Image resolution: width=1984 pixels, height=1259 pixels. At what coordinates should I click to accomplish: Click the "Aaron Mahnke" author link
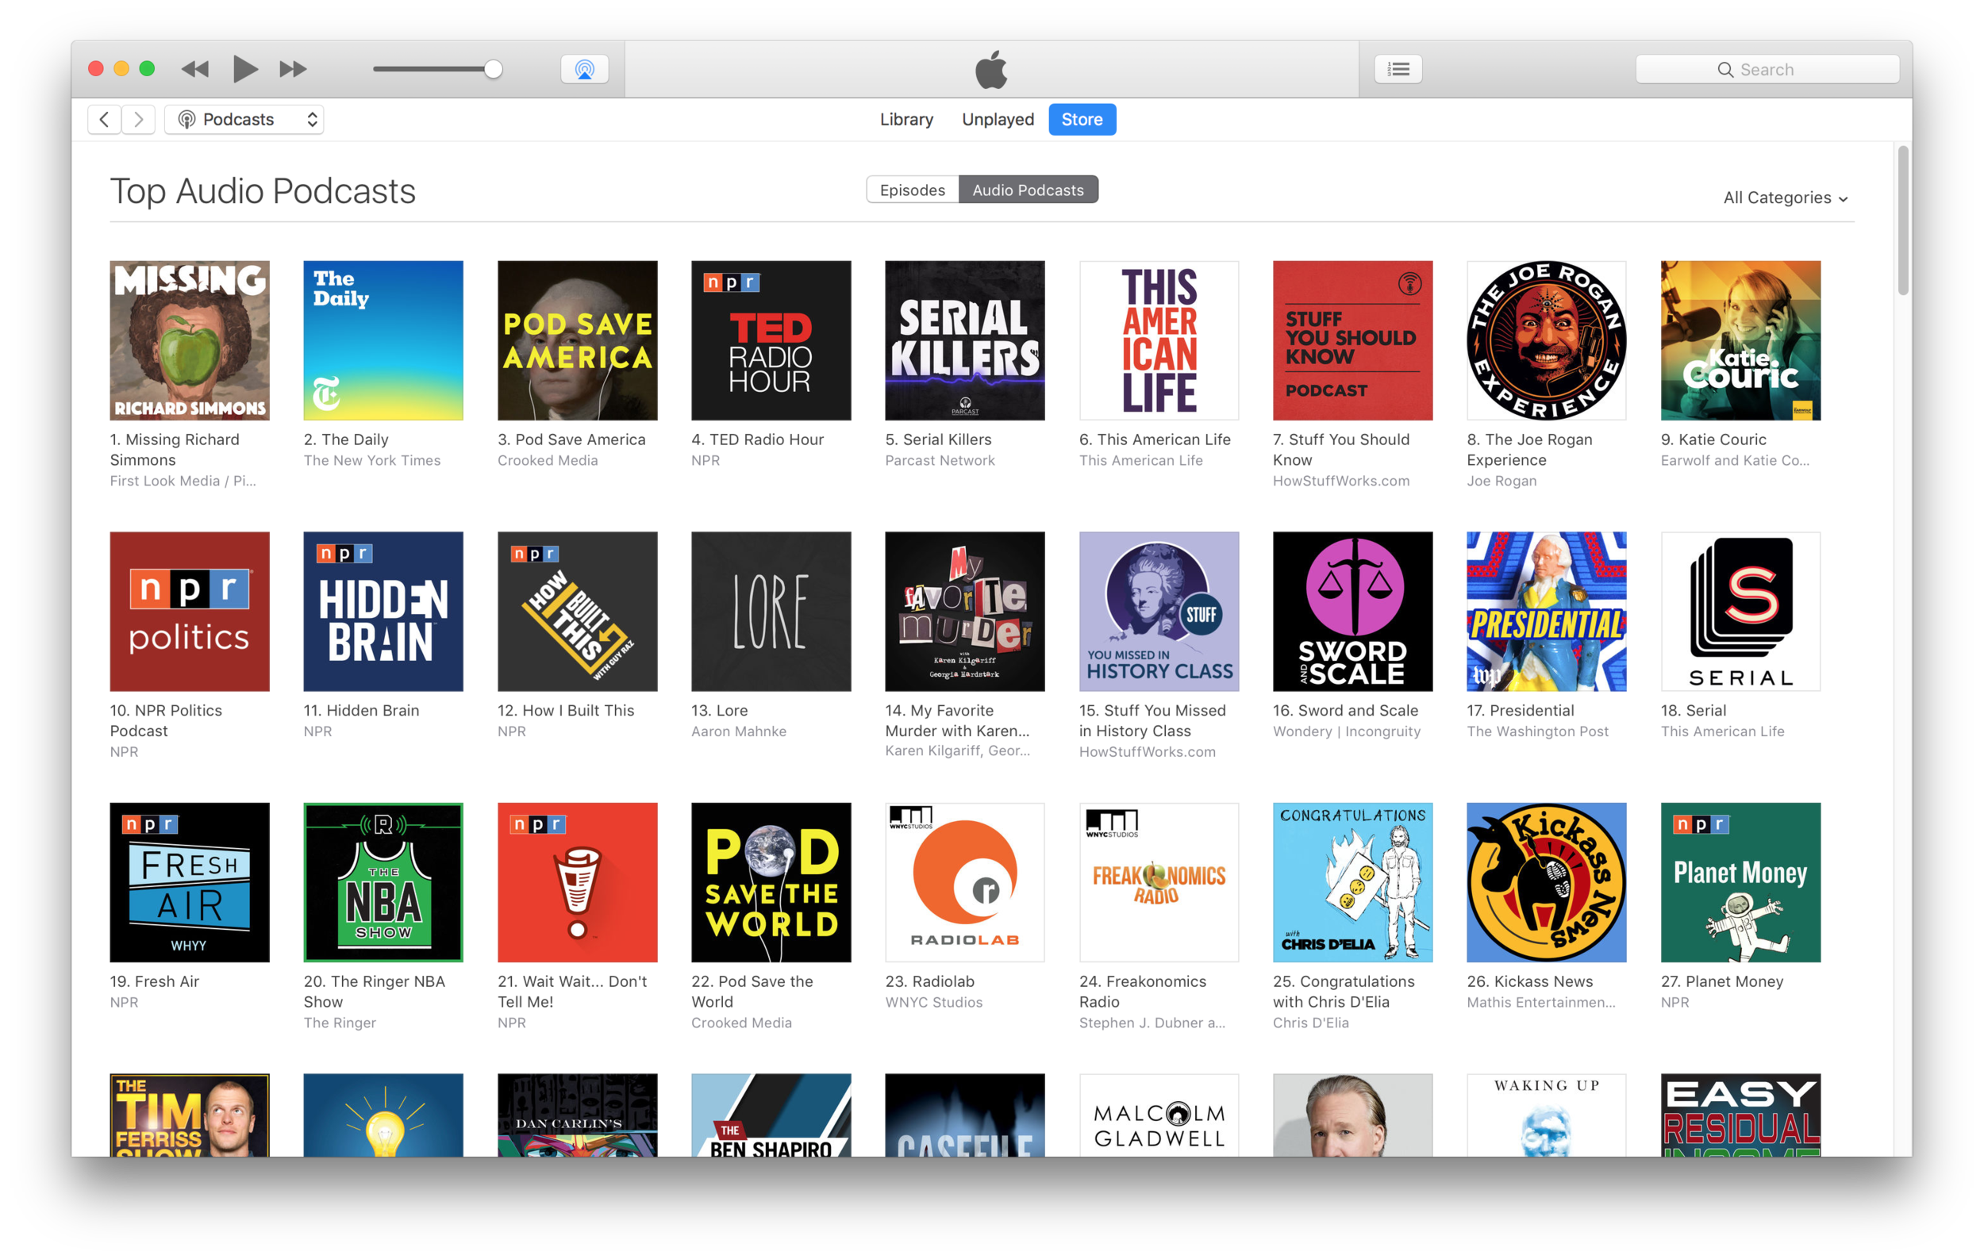(738, 731)
